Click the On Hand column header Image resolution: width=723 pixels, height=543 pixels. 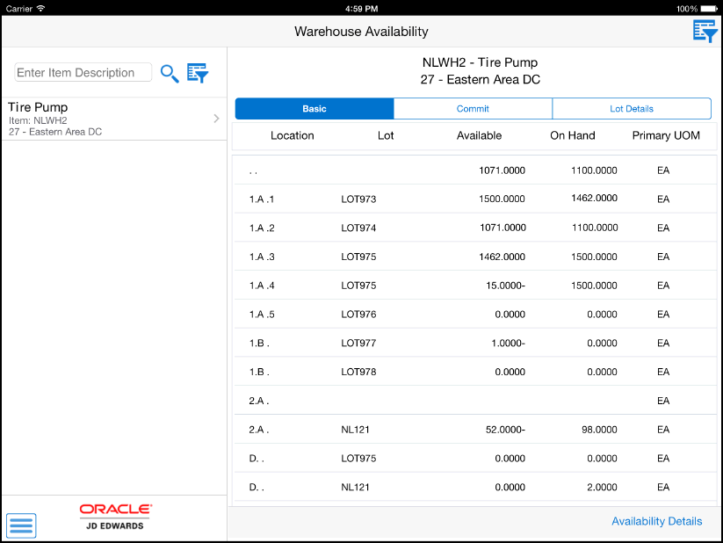[x=573, y=135]
